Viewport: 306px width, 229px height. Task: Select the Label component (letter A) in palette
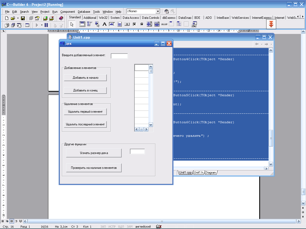104,24
